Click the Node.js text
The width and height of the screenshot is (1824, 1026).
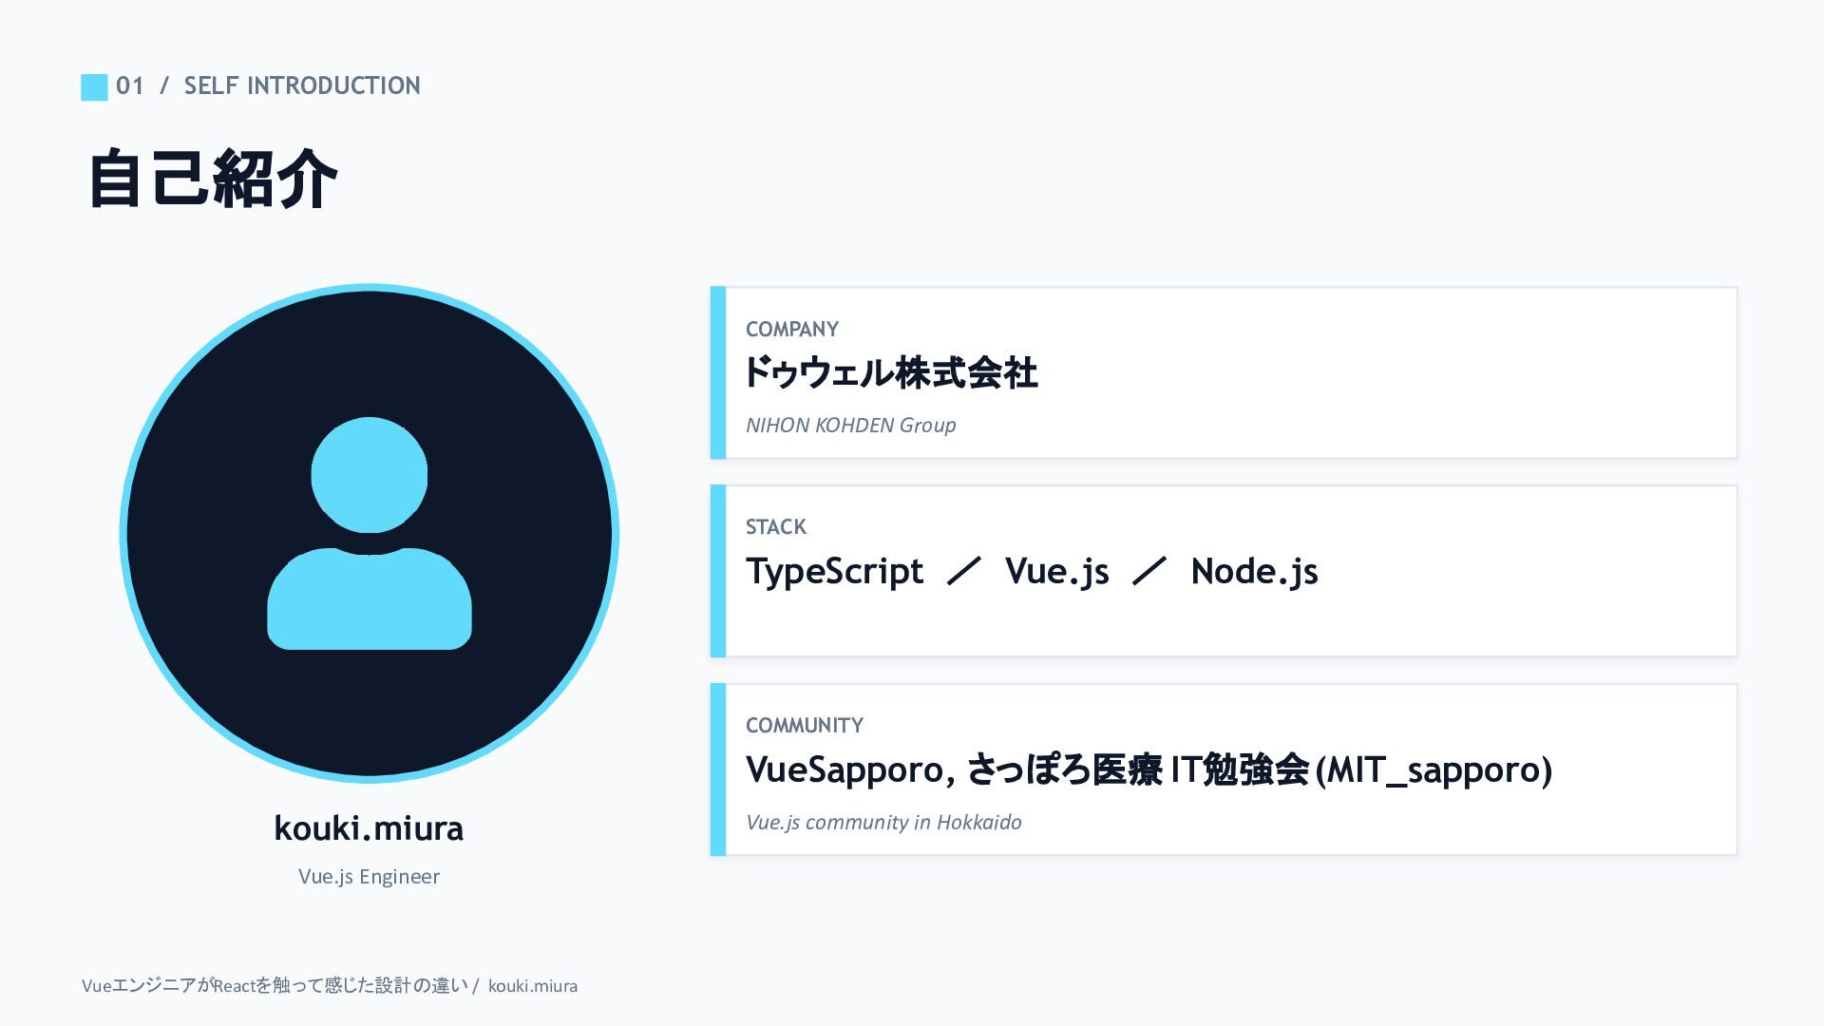pos(1254,571)
